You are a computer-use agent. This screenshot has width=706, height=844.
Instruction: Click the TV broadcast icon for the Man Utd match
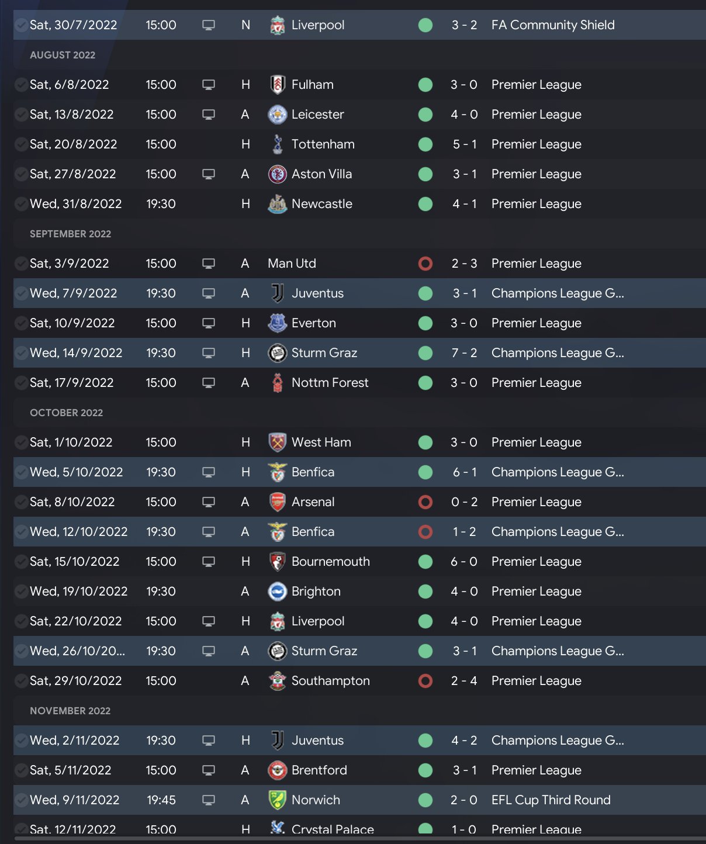[x=209, y=264]
